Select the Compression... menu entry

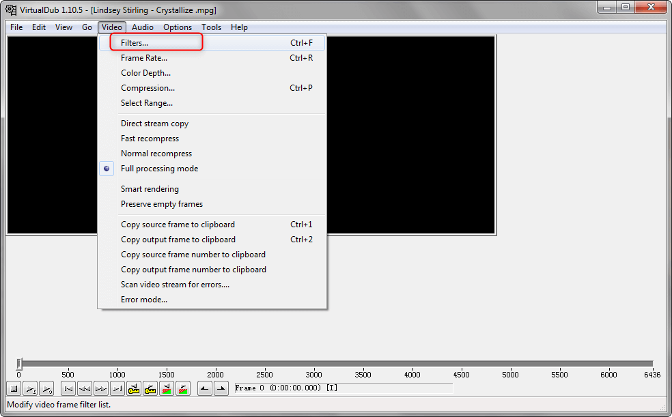[x=148, y=88]
